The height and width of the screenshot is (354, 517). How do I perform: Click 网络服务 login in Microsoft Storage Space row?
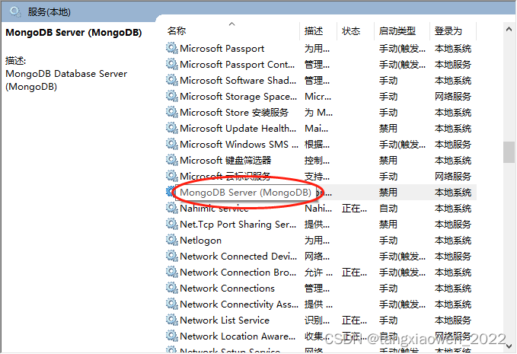click(453, 96)
